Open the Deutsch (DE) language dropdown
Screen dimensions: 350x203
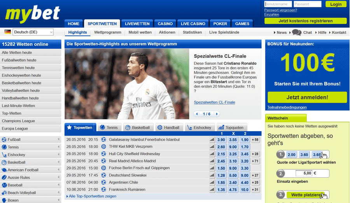(x=33, y=32)
